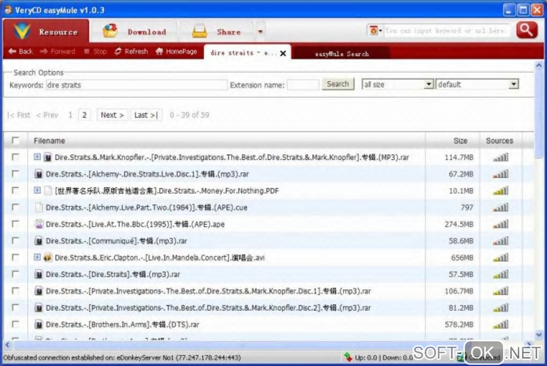Viewport: 547px width, 366px height.
Task: Click the file icon of Alchemy cue file
Action: click(39, 207)
